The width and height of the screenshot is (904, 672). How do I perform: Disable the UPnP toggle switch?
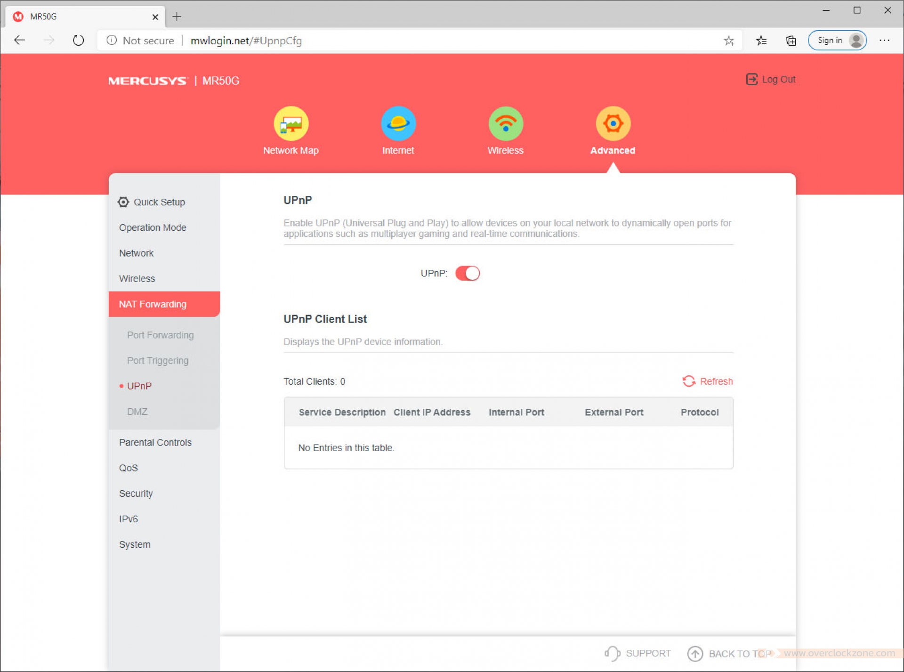(467, 273)
